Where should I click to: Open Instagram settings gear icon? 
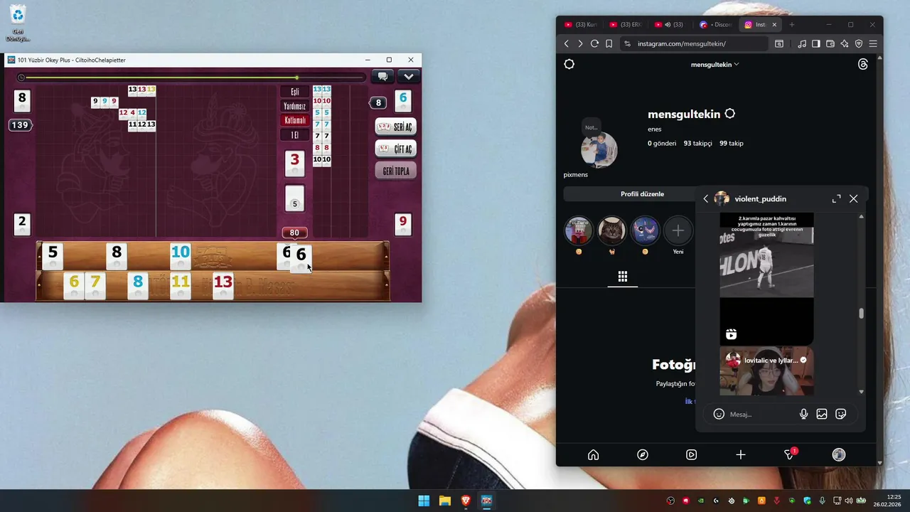(x=569, y=64)
